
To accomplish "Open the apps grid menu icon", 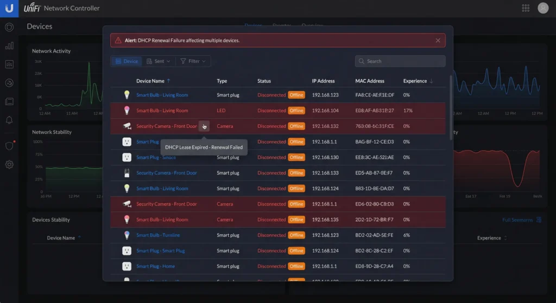I will (526, 8).
